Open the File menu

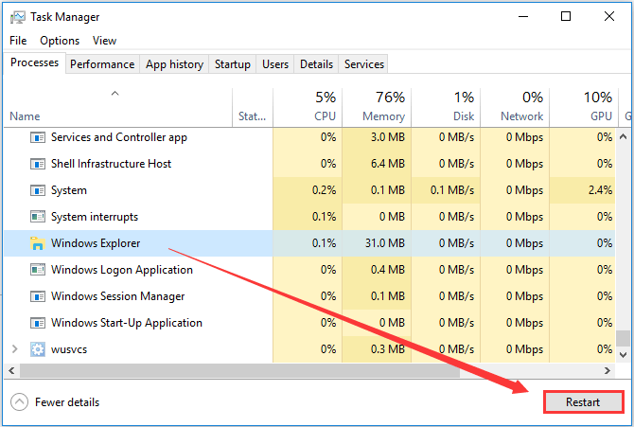[x=18, y=41]
